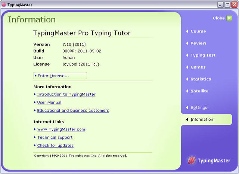239x174 pixels.
Task: Click the arrow beside Typing Test
Action: (187, 55)
